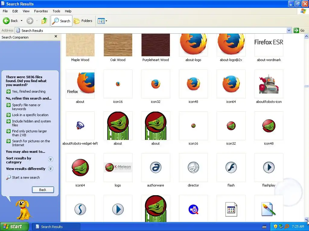
Task: Select the Purpleheart Wood image
Action: (x=156, y=45)
